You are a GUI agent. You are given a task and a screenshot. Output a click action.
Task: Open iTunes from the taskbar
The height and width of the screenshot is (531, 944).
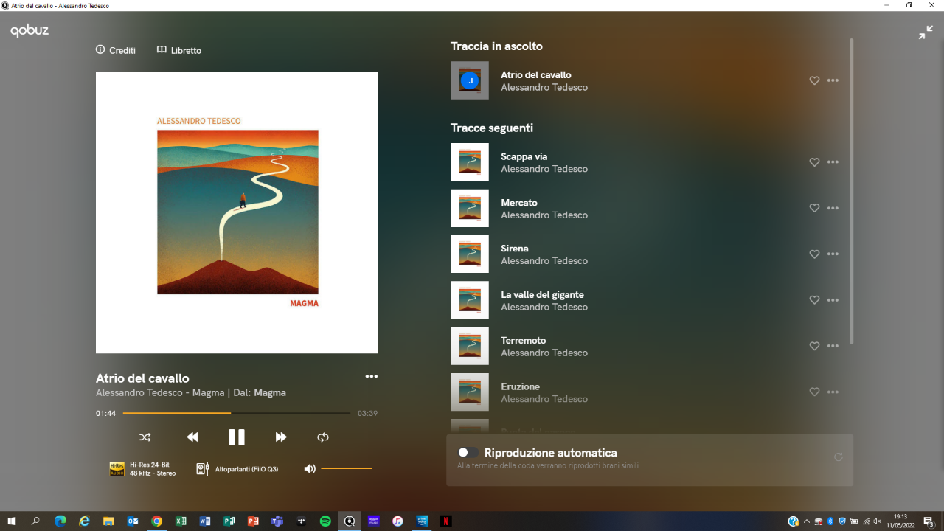pyautogui.click(x=398, y=521)
